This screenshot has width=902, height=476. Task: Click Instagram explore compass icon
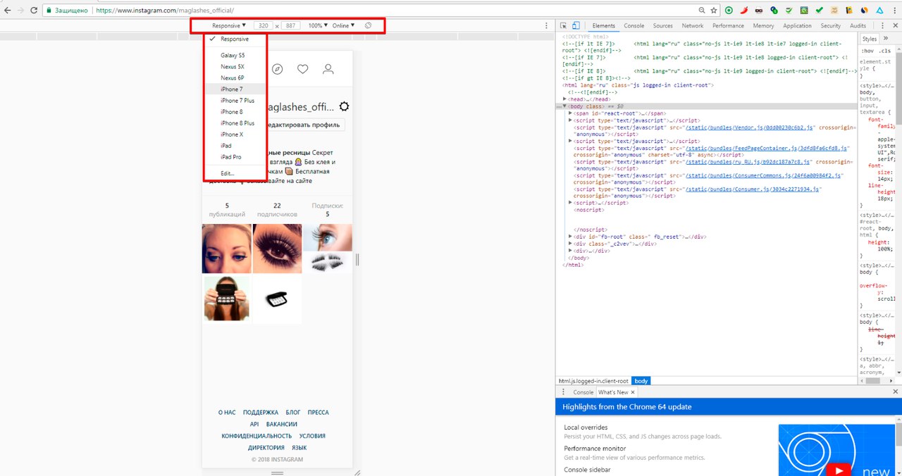click(x=278, y=69)
